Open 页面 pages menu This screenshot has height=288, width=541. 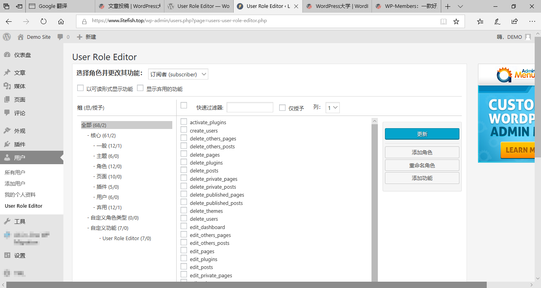(x=32, y=100)
